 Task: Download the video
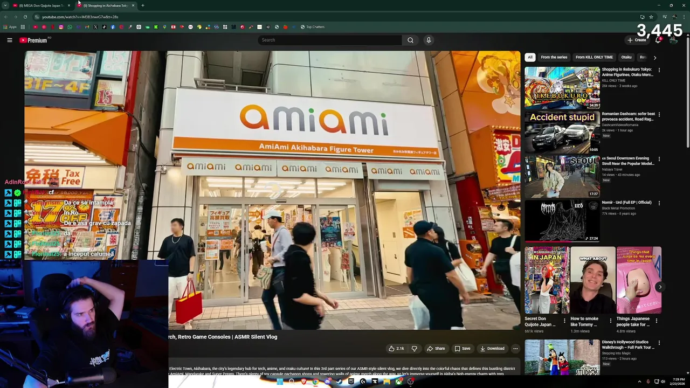[x=492, y=349]
